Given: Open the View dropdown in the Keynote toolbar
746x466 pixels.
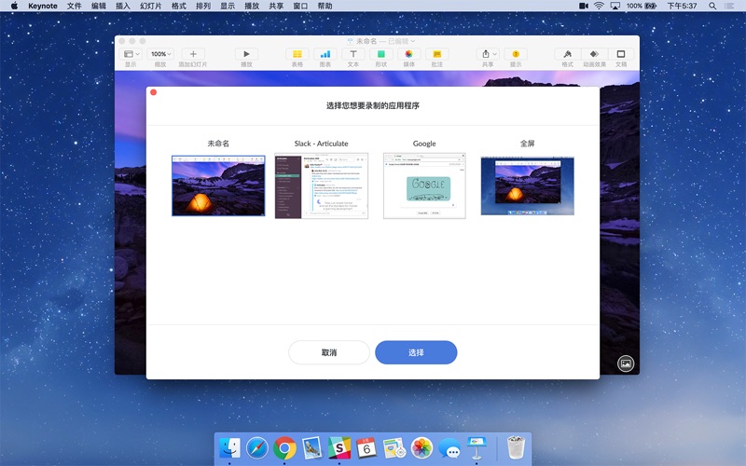Looking at the screenshot, I should pos(131,54).
